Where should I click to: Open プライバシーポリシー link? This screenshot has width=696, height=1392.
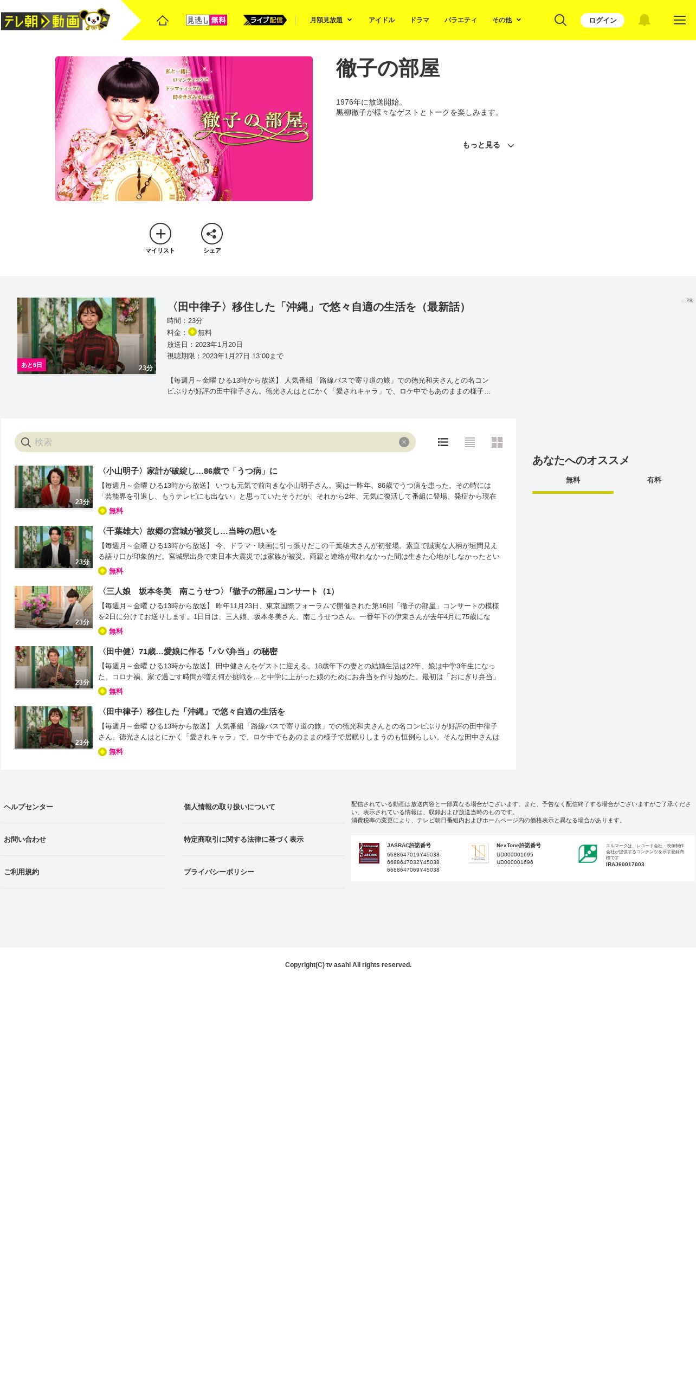(x=219, y=872)
